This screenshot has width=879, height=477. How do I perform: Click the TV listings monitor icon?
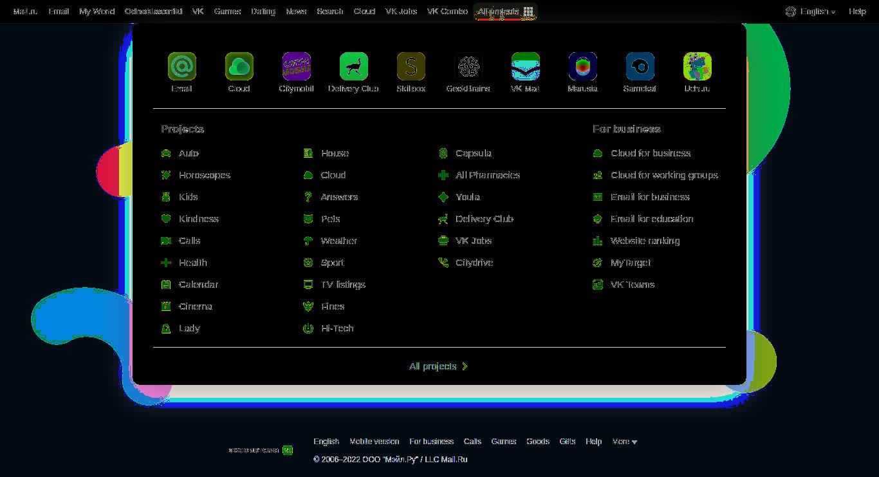coord(308,285)
